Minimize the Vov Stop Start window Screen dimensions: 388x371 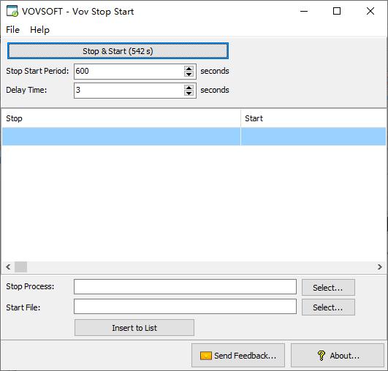pos(304,11)
